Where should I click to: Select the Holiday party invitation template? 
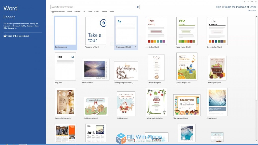[x=156, y=102]
